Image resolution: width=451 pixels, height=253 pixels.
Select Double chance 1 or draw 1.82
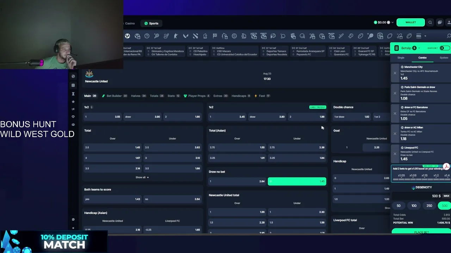pos(352,117)
